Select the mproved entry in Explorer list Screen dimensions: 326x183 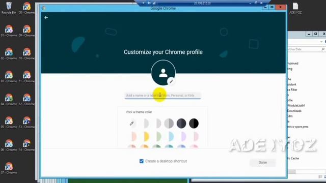tap(293, 63)
